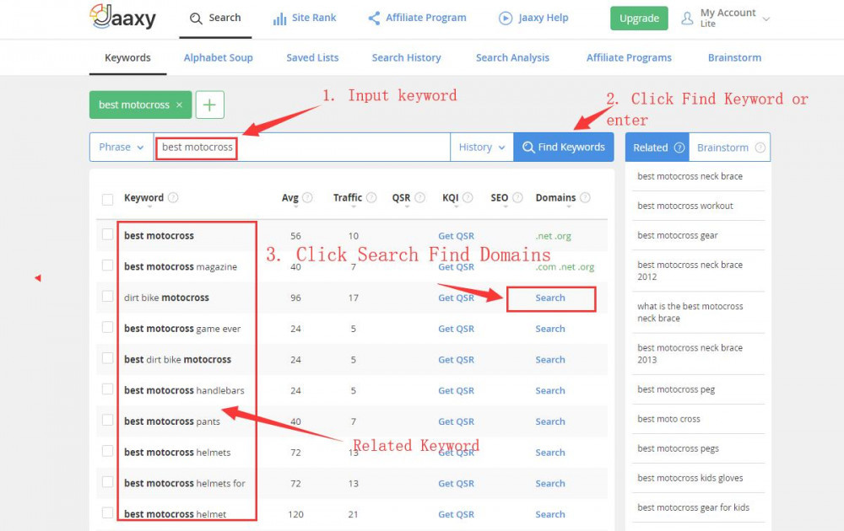Screen dimensions: 844x531
Task: Open the Brainstorm tab in top navigation
Action: point(735,57)
